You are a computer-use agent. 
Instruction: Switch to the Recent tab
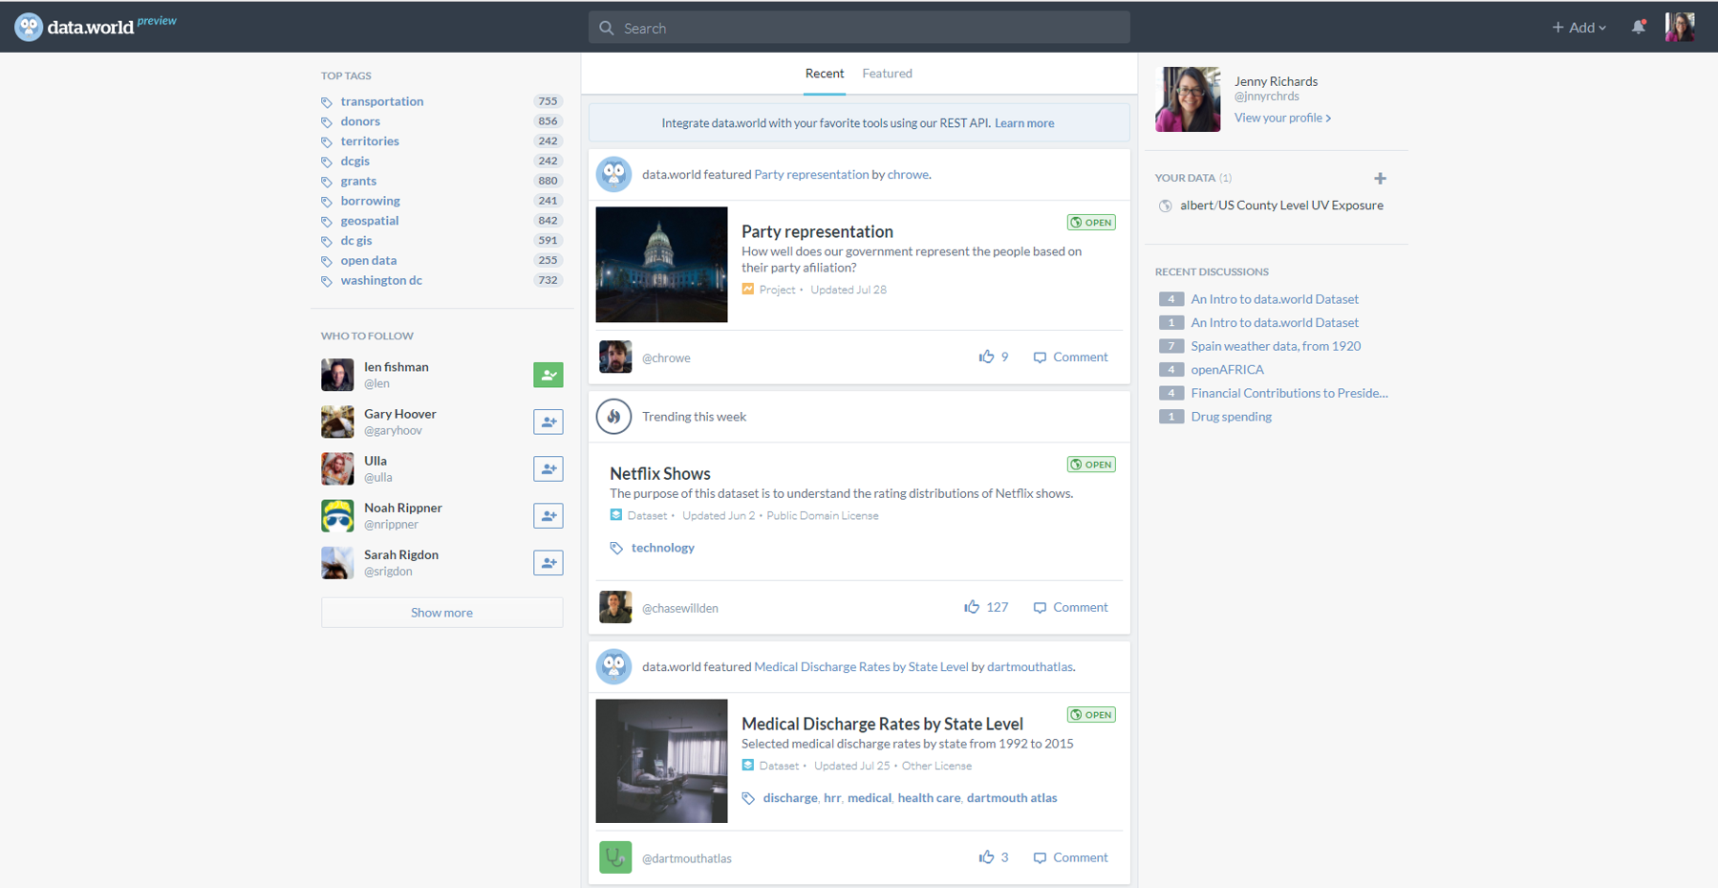(x=824, y=74)
